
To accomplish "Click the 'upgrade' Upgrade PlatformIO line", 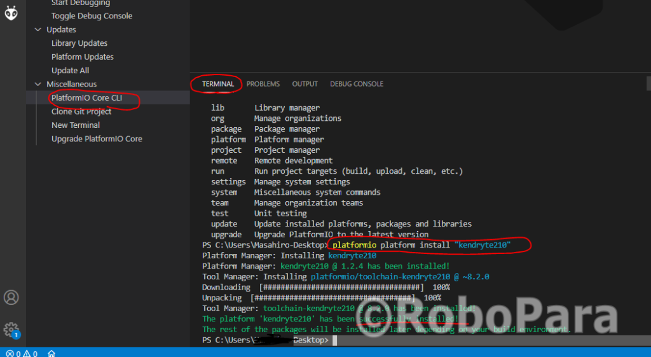I will point(320,235).
